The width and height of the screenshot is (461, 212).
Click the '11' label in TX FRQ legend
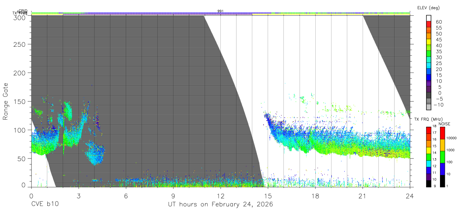coord(435,173)
